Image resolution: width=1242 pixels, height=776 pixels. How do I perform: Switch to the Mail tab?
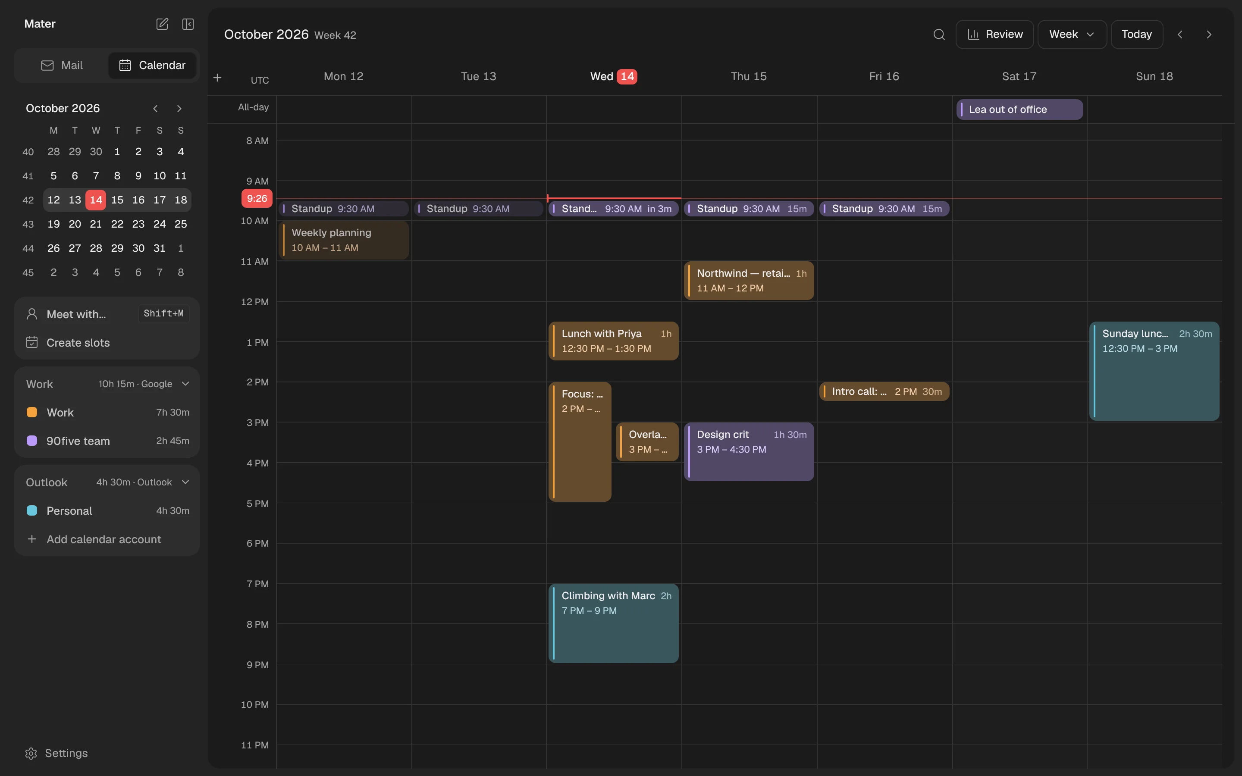[62, 65]
